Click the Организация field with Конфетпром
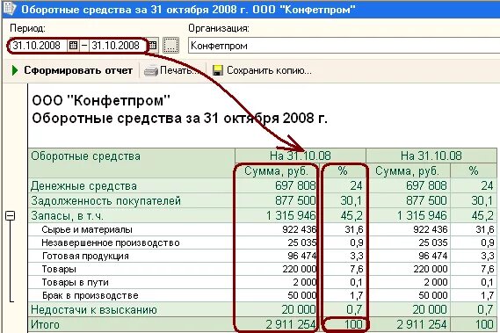This screenshot has height=333, width=500. 344,46
